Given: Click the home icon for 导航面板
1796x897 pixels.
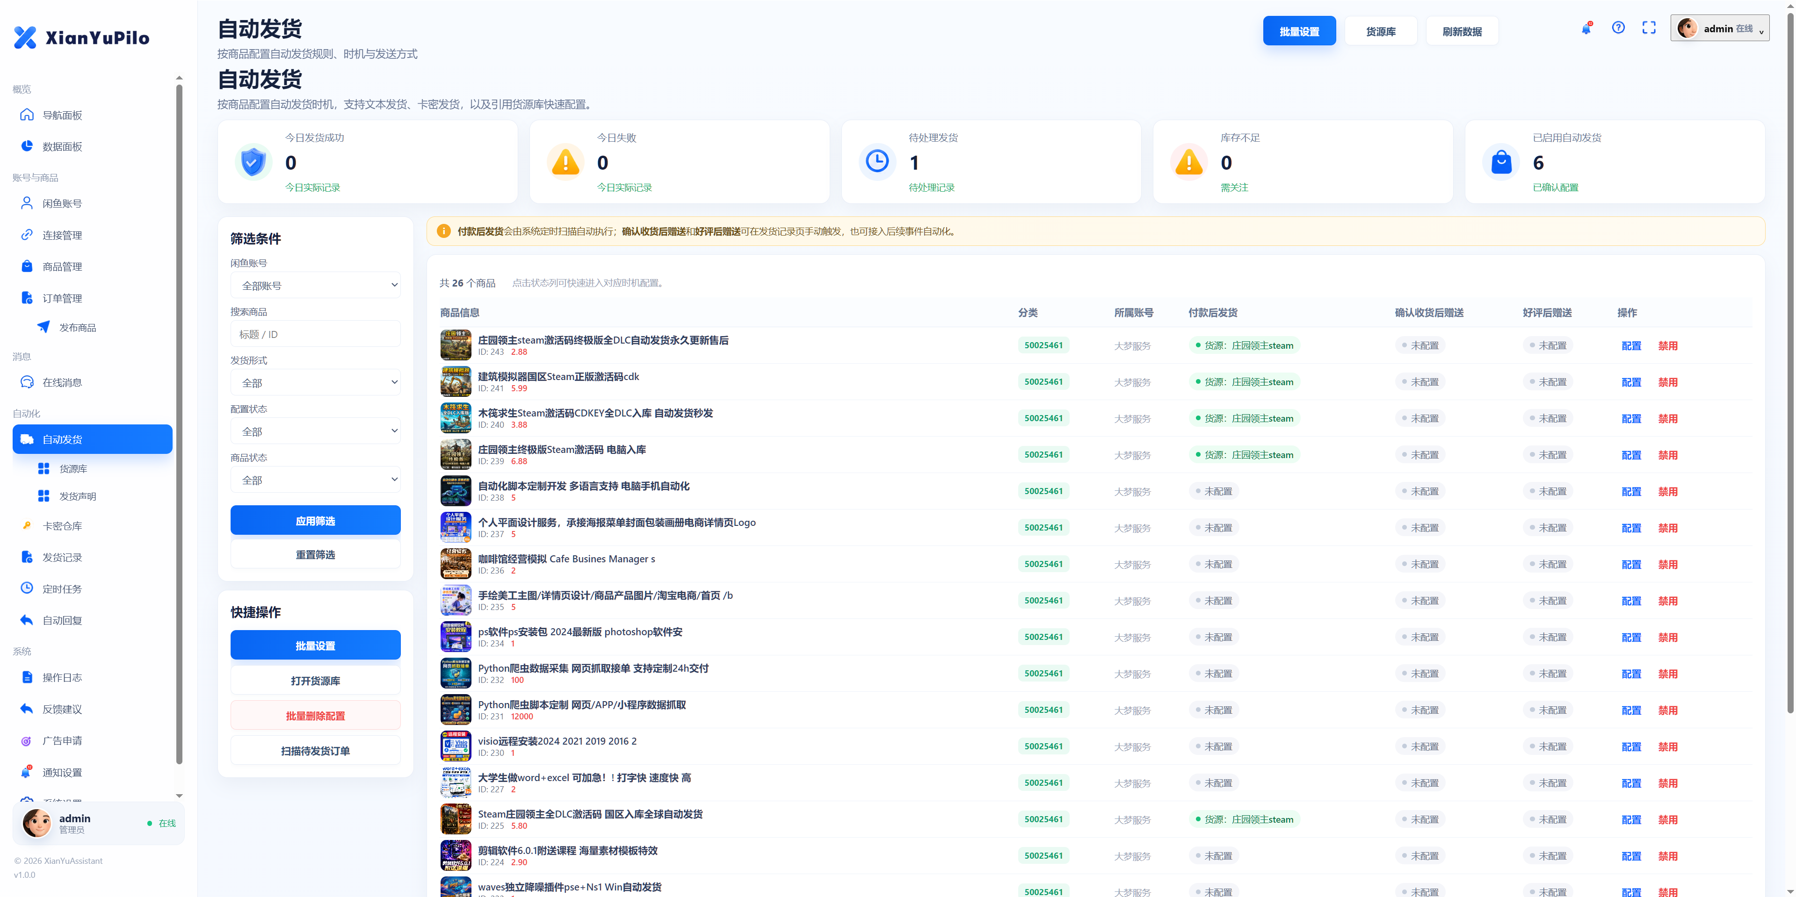Looking at the screenshot, I should pos(27,115).
